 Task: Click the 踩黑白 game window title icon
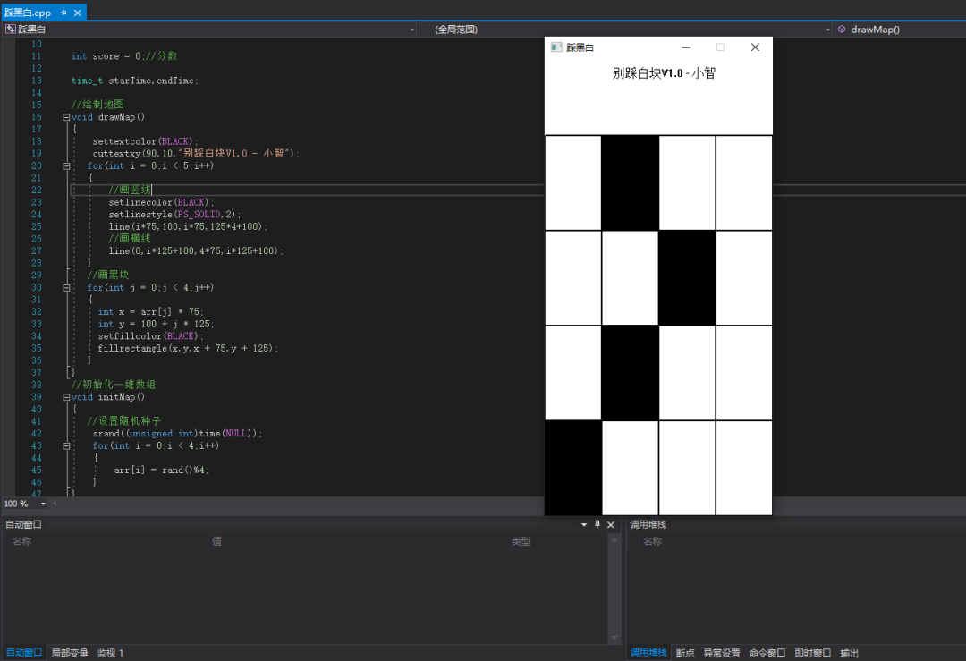(556, 47)
